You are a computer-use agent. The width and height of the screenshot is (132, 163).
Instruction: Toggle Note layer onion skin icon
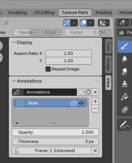(x=74, y=103)
